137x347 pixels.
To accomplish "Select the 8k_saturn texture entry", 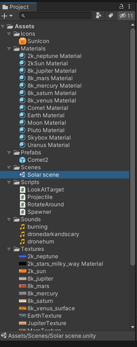I will click(x=40, y=301).
